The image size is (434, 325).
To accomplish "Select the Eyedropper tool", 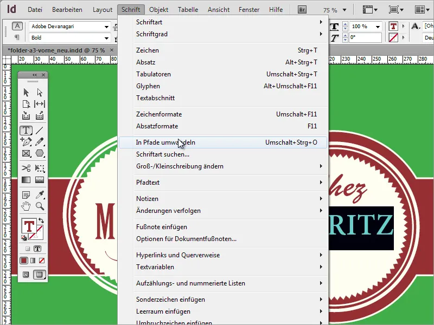I will point(40,195).
